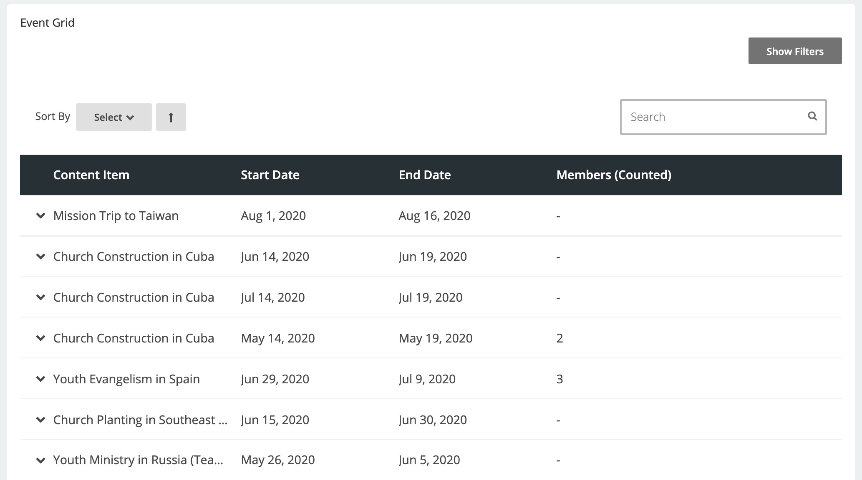Viewport: 862px width, 480px height.
Task: Click the 'Event Grid' title text
Action: [48, 22]
